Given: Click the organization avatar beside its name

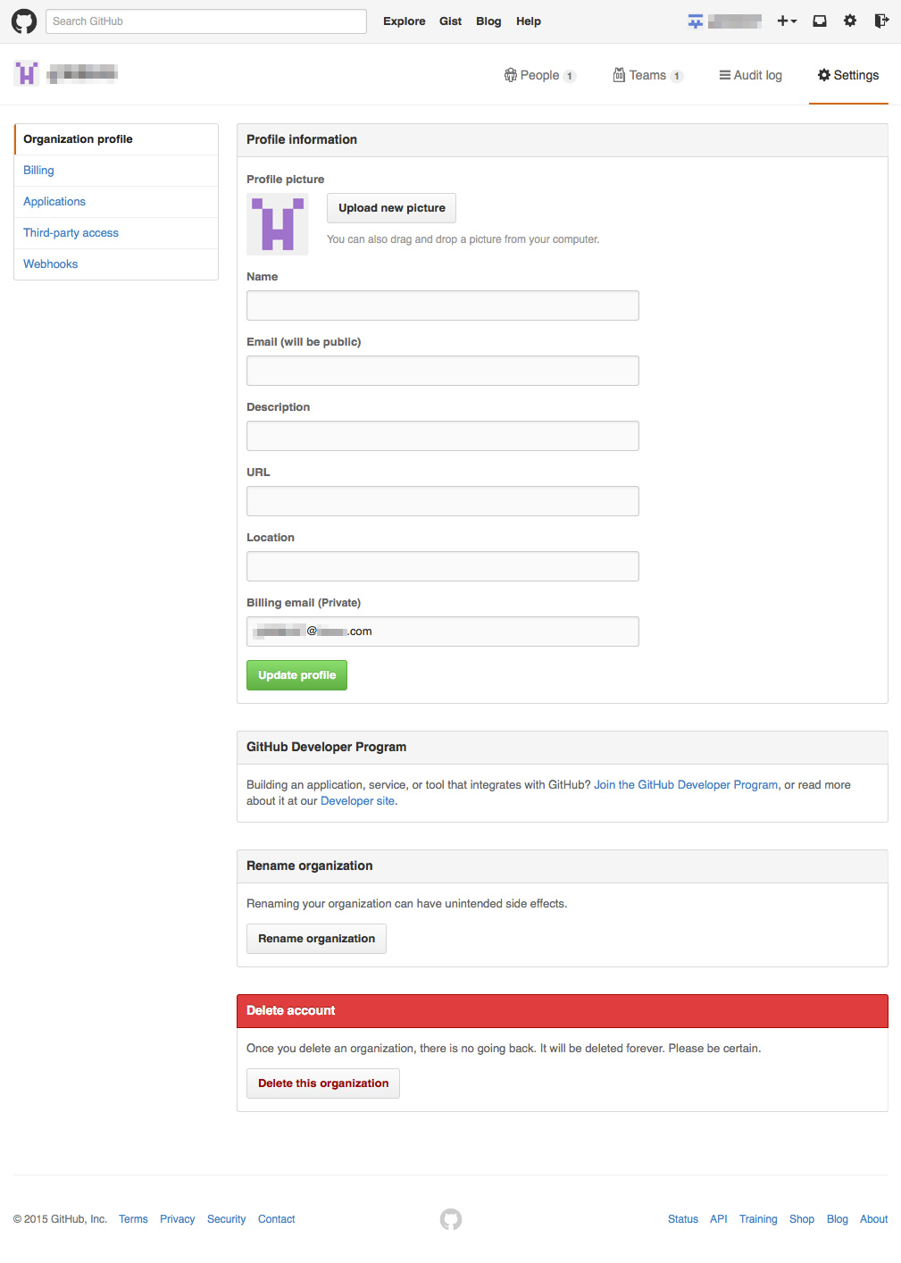Looking at the screenshot, I should (x=27, y=73).
